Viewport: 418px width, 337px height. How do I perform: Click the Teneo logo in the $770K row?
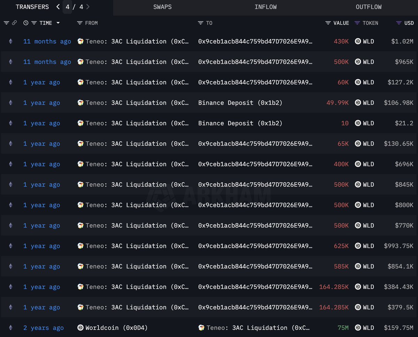pos(80,226)
